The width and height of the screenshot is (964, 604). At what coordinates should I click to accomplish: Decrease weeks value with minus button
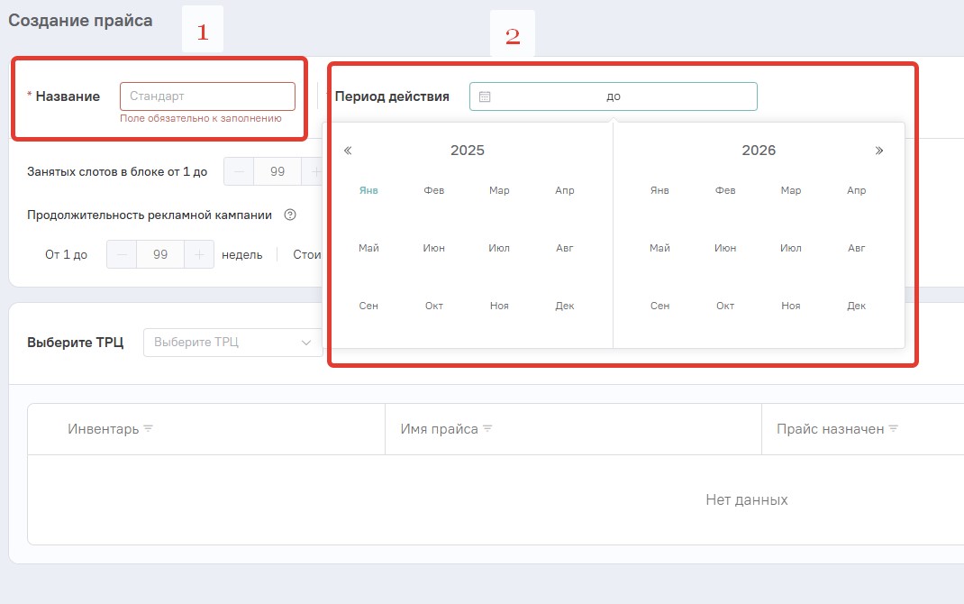pyautogui.click(x=122, y=255)
